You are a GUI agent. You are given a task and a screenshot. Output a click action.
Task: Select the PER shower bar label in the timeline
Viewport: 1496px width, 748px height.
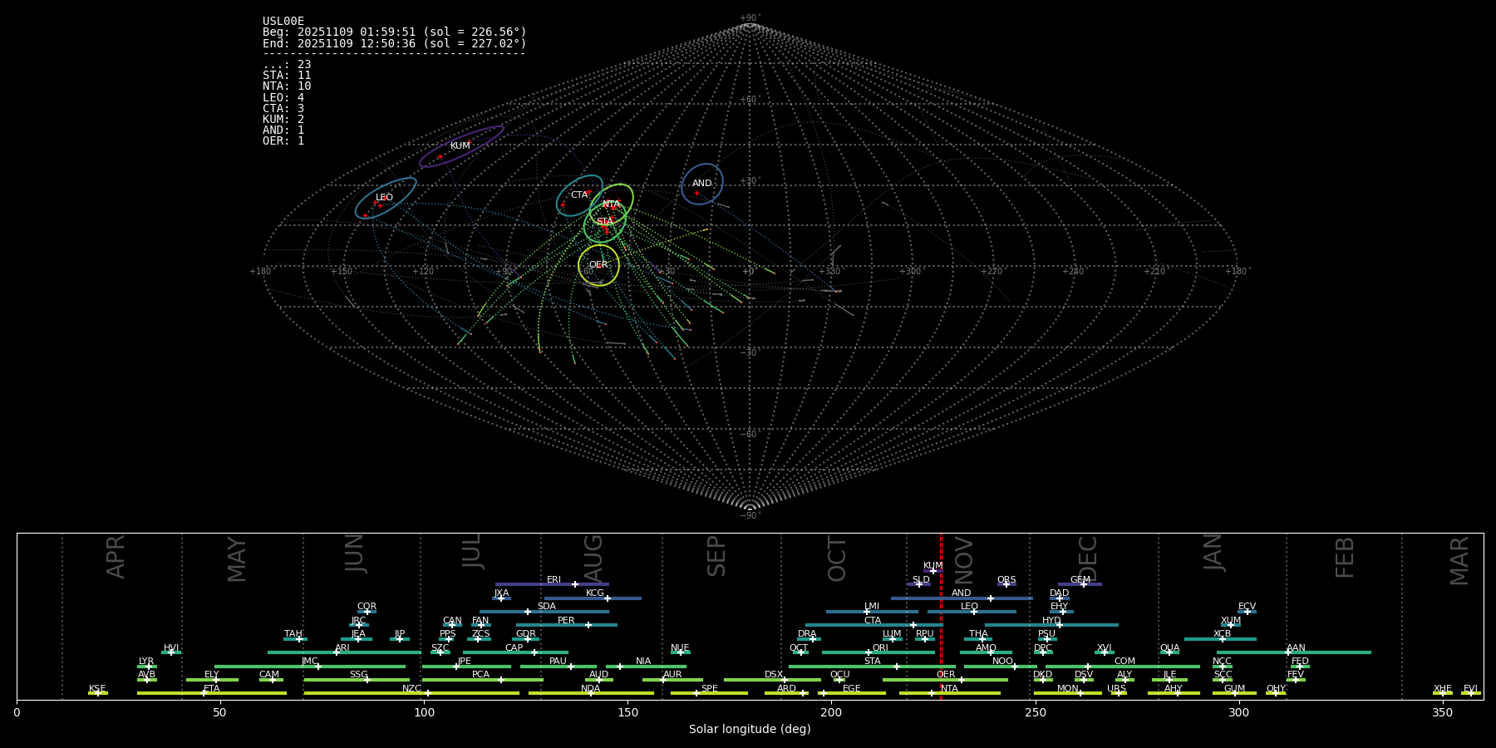click(566, 621)
